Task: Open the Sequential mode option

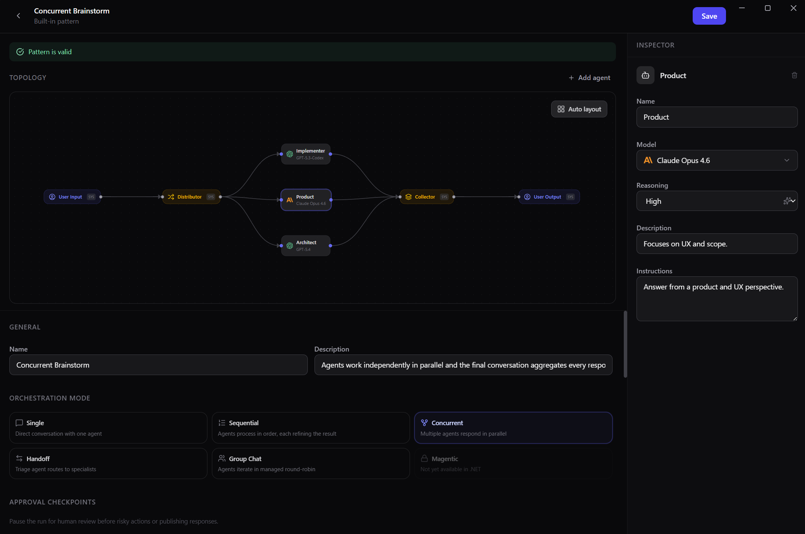Action: point(311,427)
